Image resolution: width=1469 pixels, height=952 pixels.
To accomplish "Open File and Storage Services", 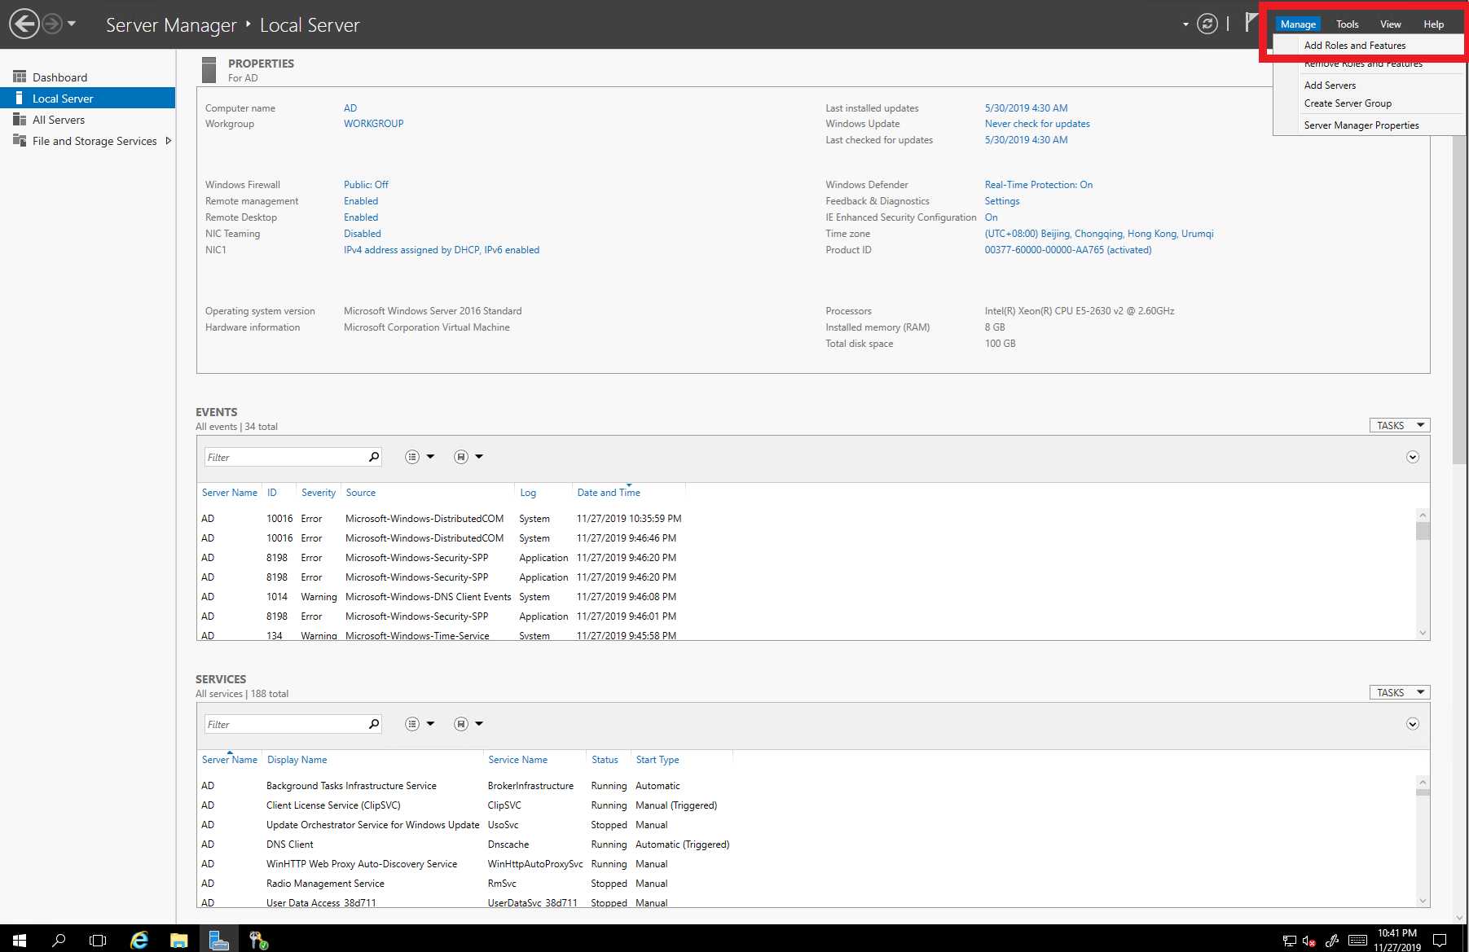I will click(94, 141).
